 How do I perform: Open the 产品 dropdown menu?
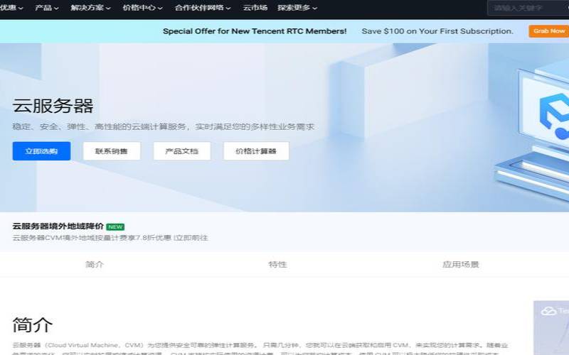point(47,8)
